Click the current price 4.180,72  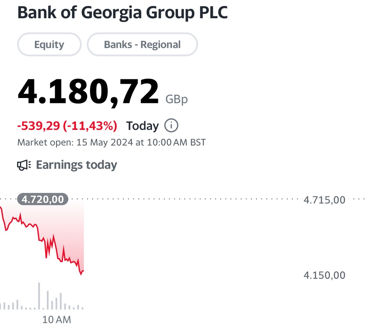point(88,92)
